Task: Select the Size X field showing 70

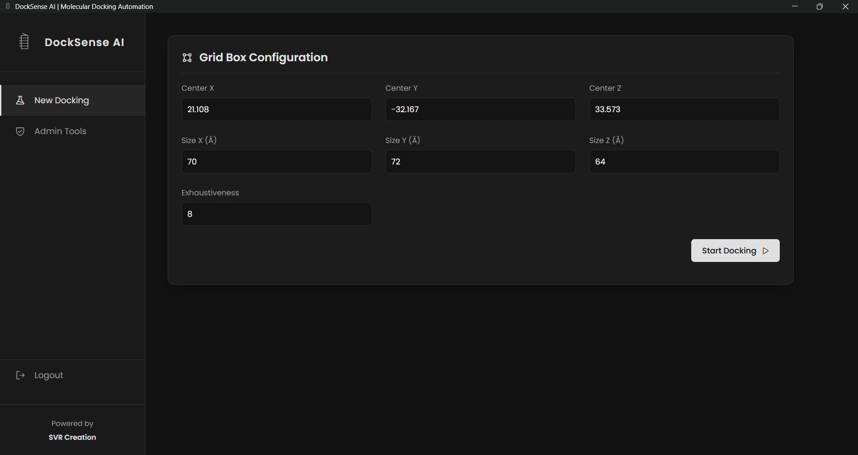Action: click(x=276, y=161)
